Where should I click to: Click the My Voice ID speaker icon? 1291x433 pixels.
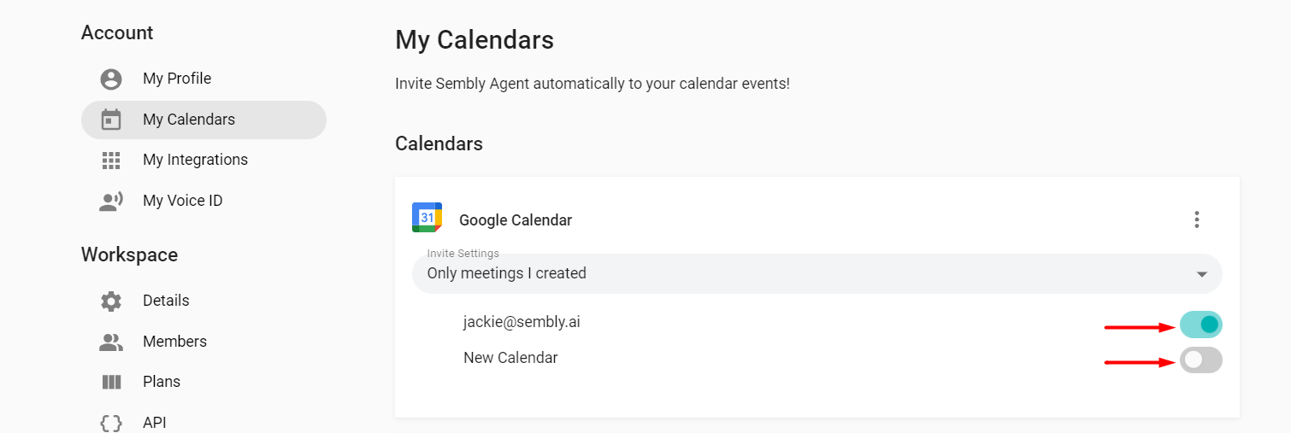[x=111, y=201]
